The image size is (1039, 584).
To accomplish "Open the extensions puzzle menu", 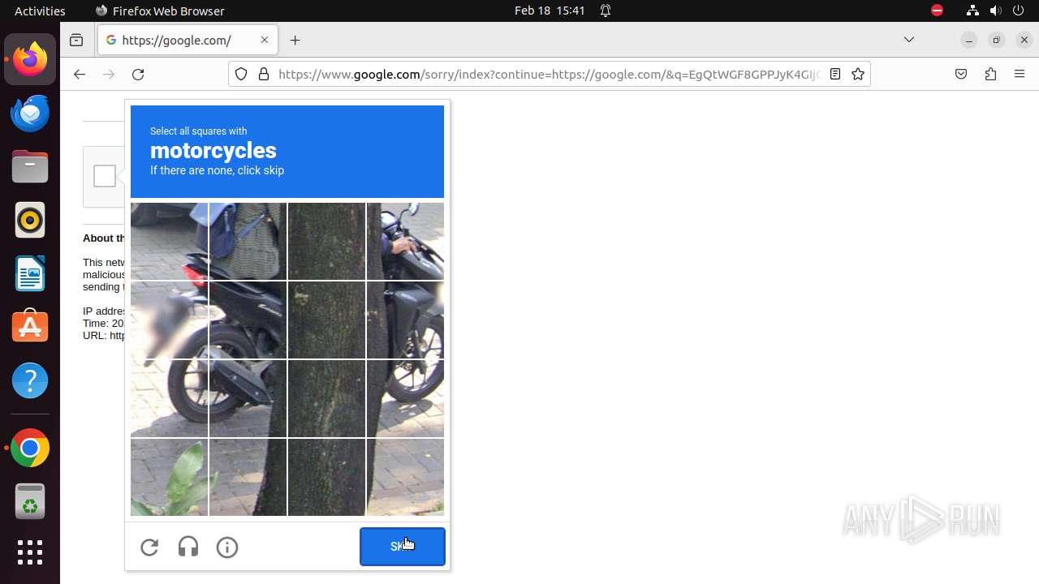I will click(x=990, y=74).
